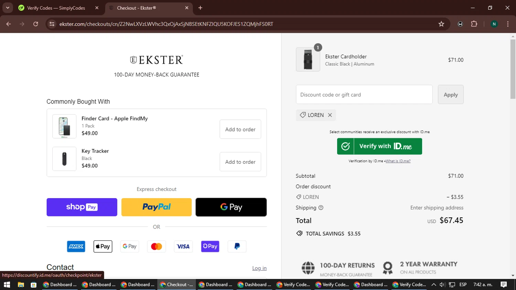
Task: Add Finder Card to order
Action: click(240, 129)
